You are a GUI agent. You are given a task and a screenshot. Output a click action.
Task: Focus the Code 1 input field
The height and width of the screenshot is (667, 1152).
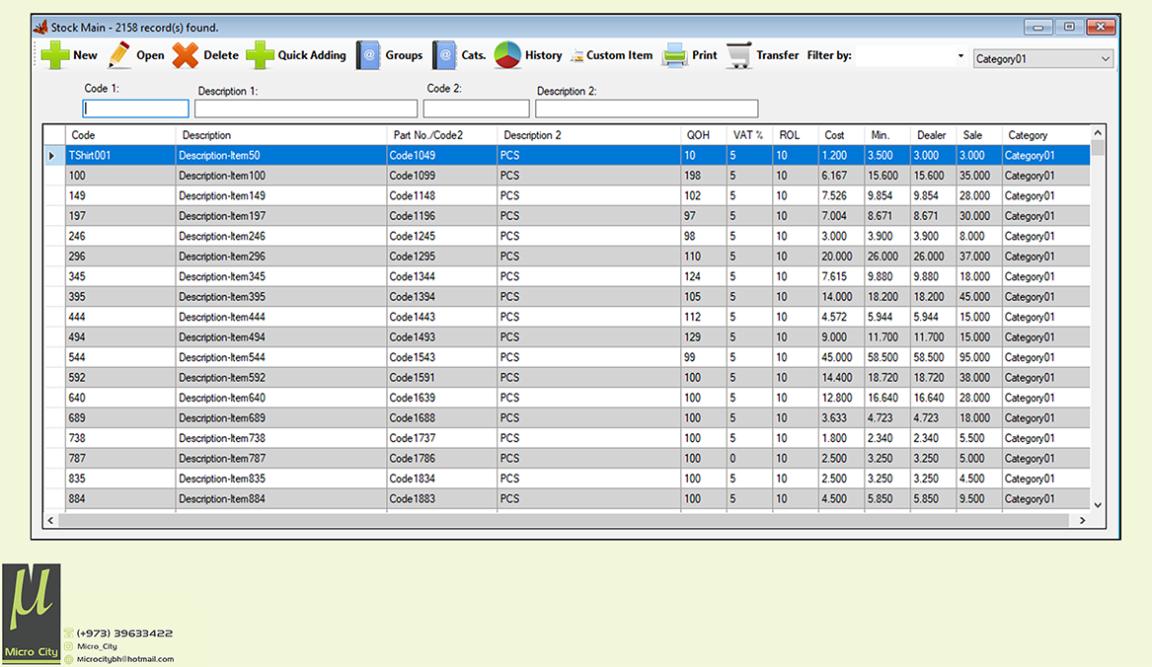pos(136,109)
